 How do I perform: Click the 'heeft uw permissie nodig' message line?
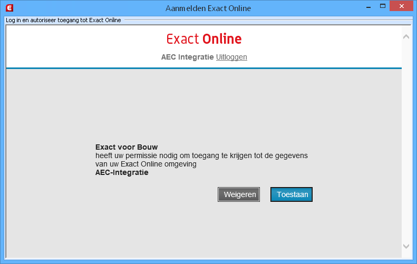click(x=201, y=155)
